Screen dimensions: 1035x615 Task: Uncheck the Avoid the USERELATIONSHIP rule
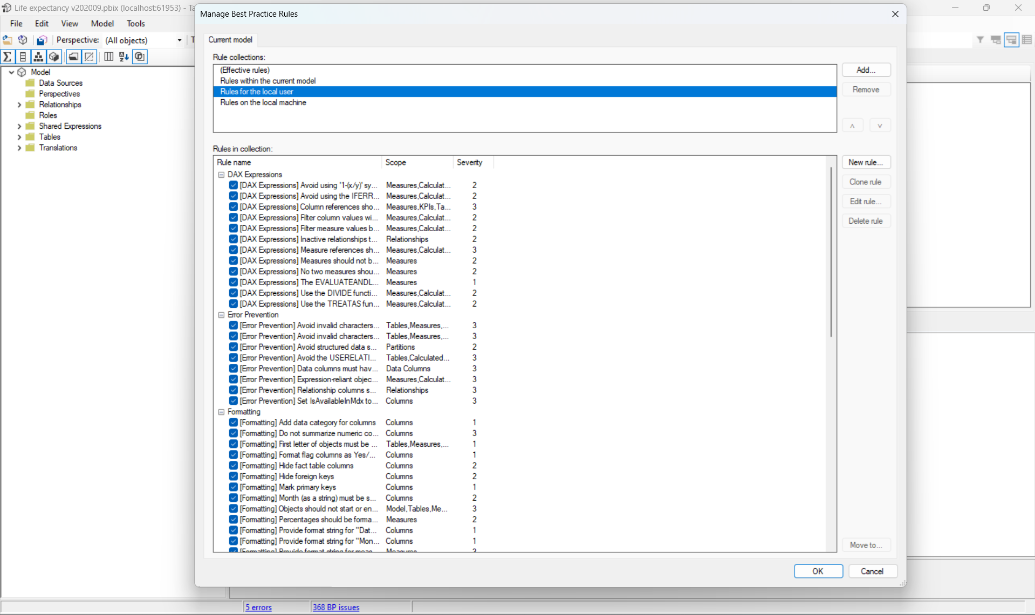point(234,358)
